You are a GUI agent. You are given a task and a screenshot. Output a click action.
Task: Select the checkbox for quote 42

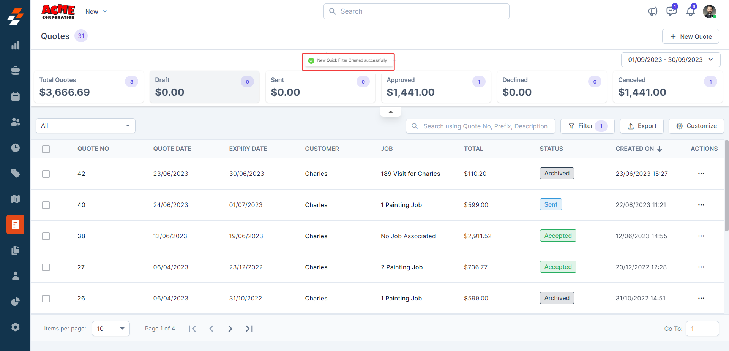pyautogui.click(x=46, y=174)
